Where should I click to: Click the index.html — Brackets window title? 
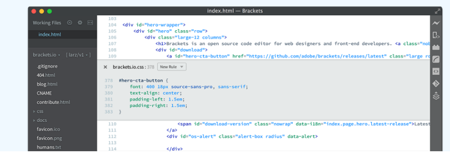click(235, 11)
